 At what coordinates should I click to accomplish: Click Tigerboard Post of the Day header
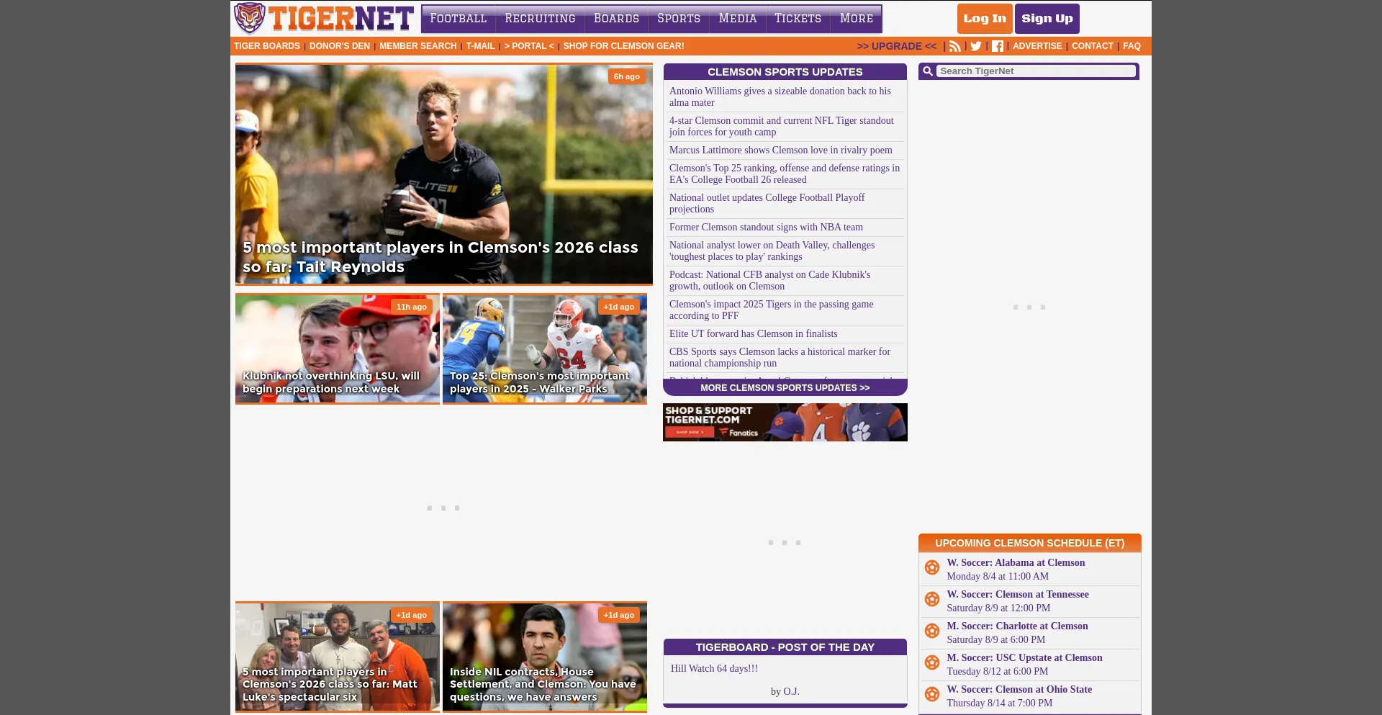pyautogui.click(x=785, y=647)
